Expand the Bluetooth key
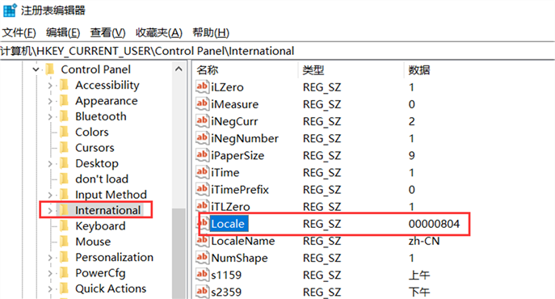Screen dimensions: 555x299 (50, 117)
